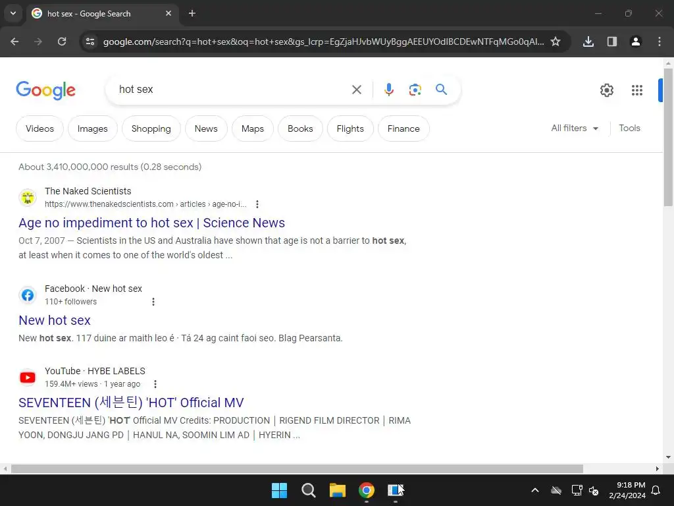Open Windows taskbar search

tap(308, 490)
